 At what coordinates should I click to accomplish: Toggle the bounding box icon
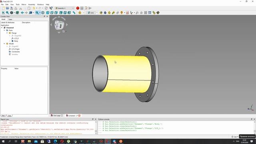point(17,13)
